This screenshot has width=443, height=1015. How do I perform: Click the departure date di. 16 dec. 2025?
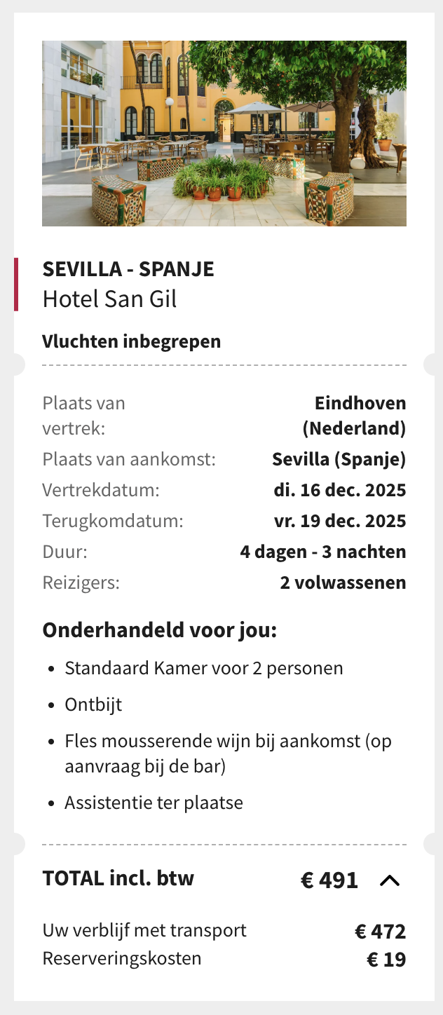point(339,490)
